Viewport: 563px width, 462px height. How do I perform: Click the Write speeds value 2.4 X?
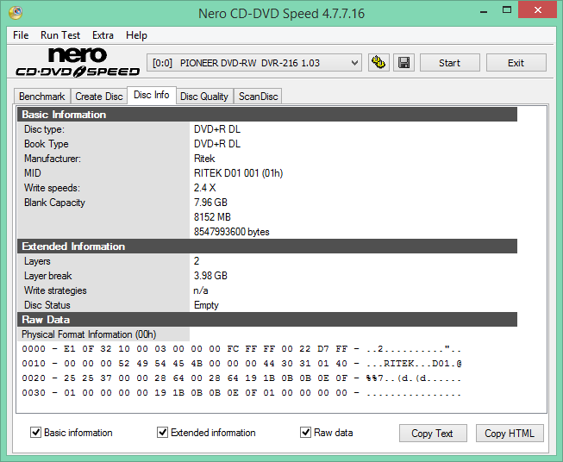click(204, 188)
